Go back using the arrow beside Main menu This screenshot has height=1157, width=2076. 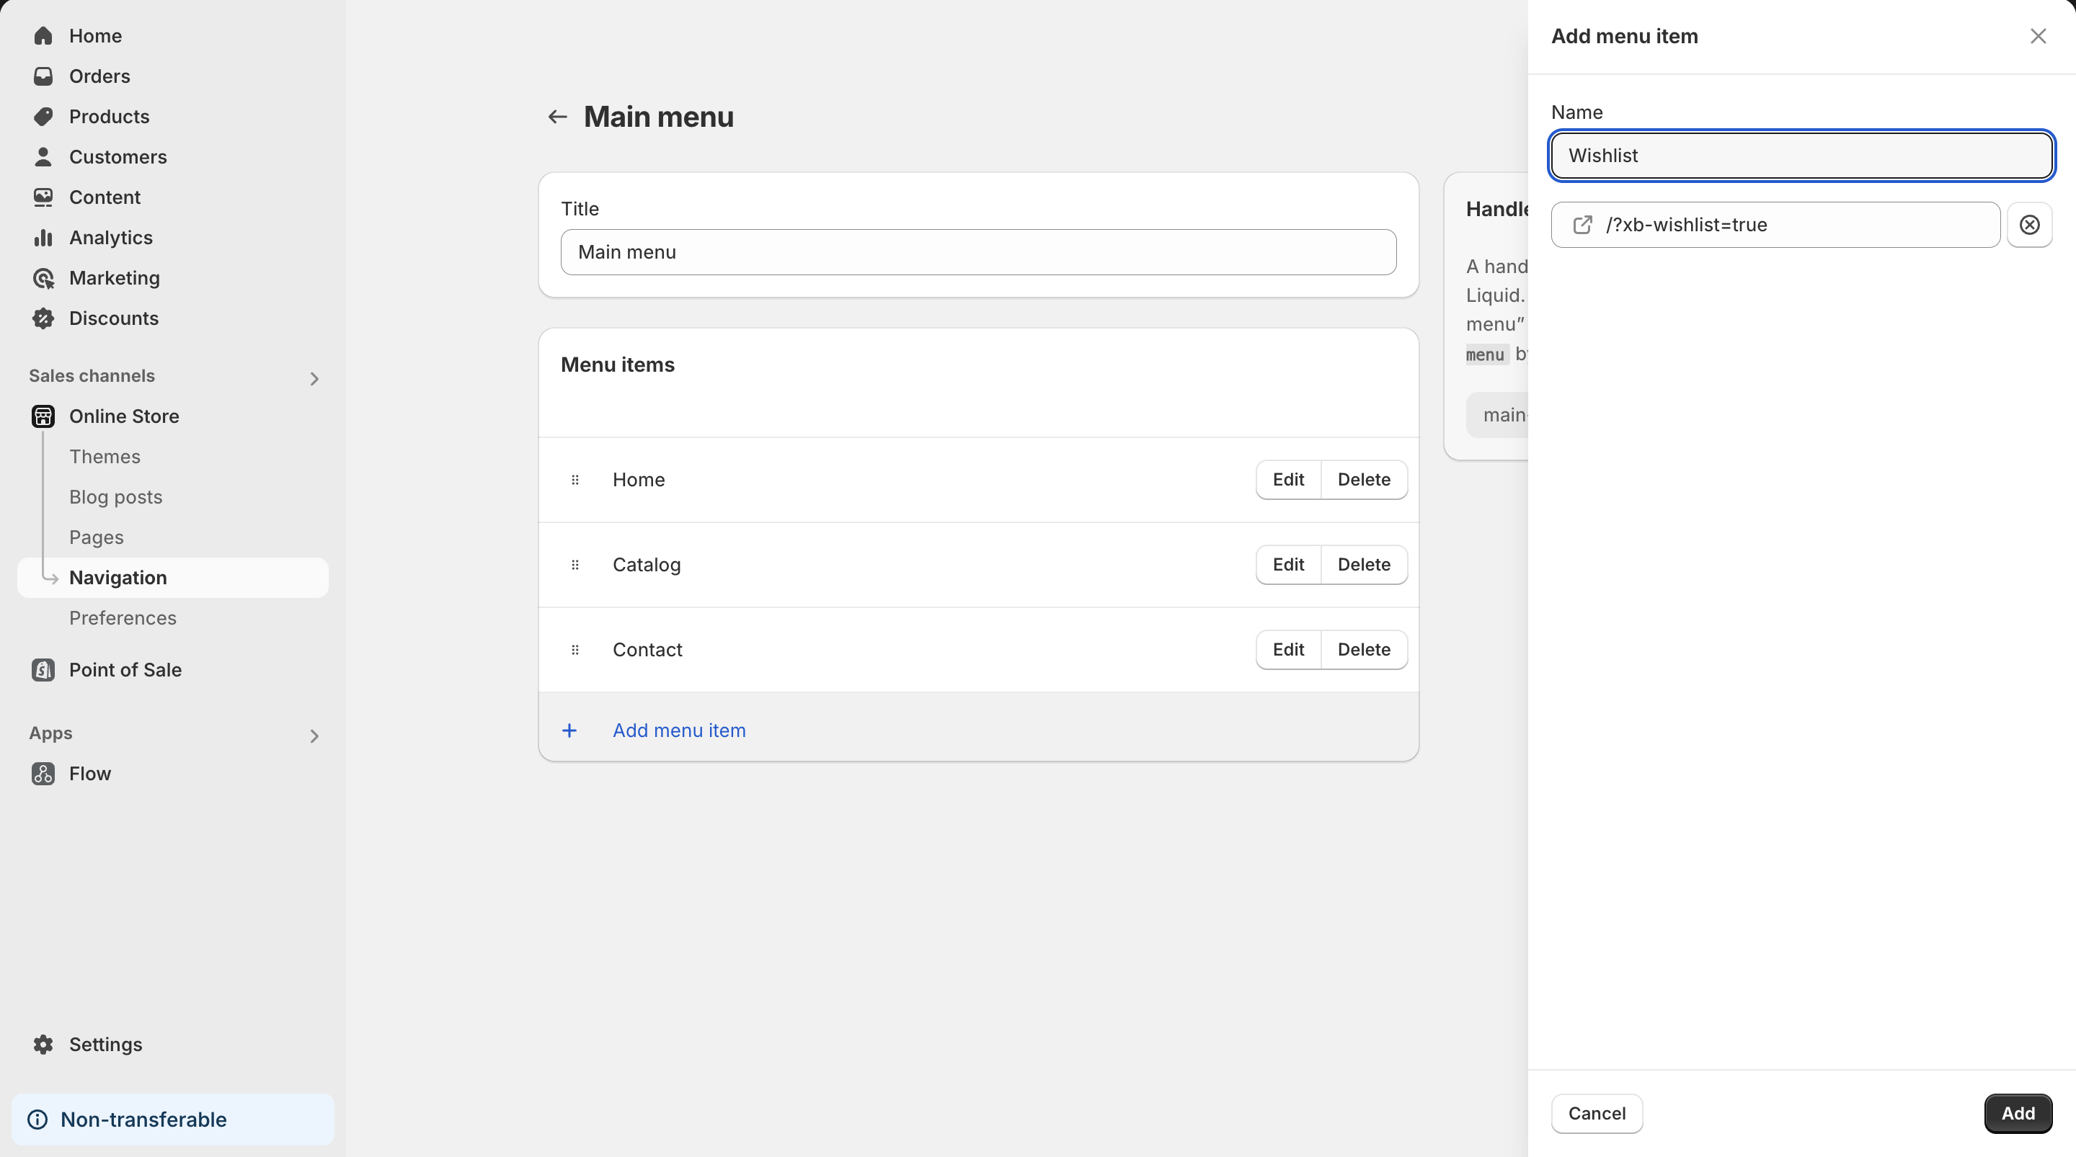click(557, 117)
